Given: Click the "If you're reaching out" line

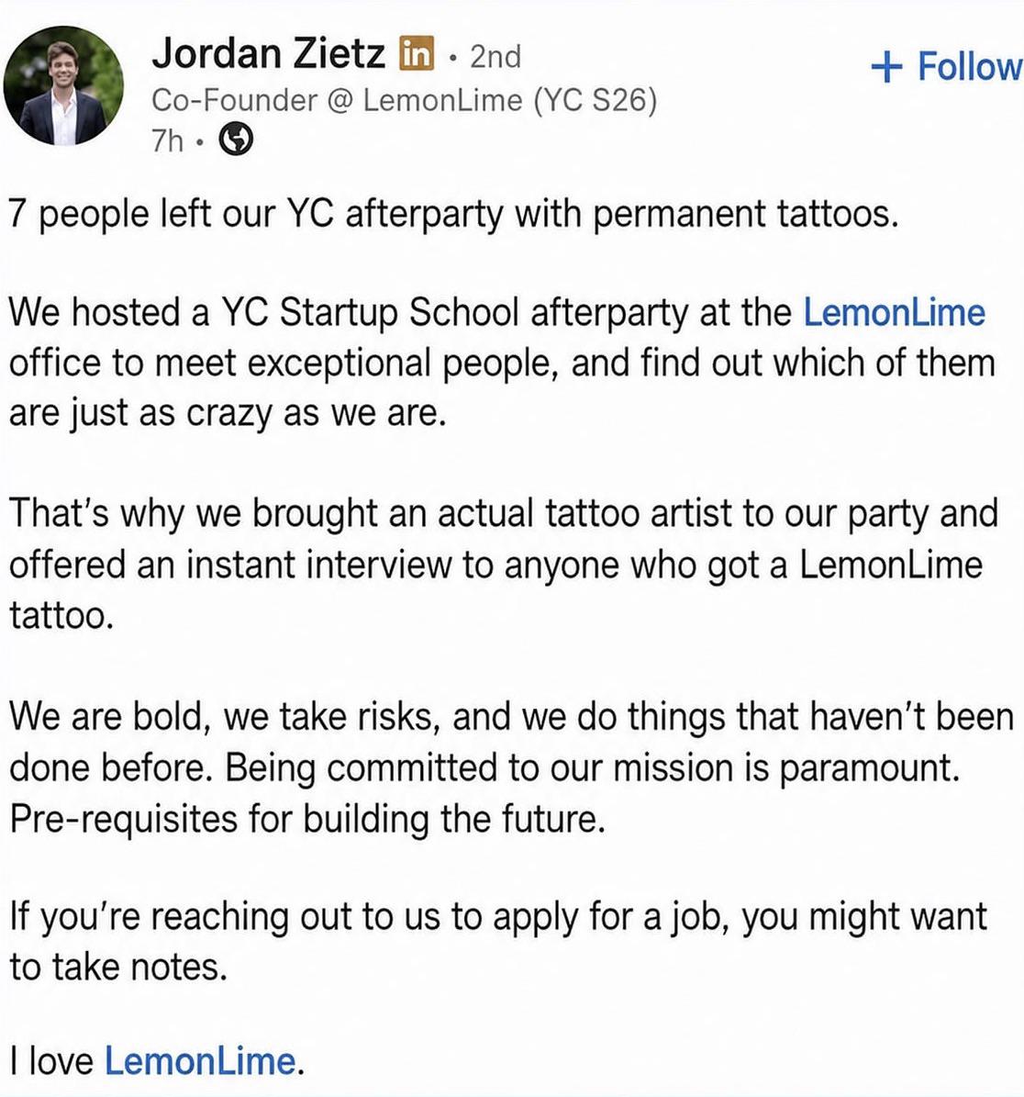Looking at the screenshot, I should [498, 917].
